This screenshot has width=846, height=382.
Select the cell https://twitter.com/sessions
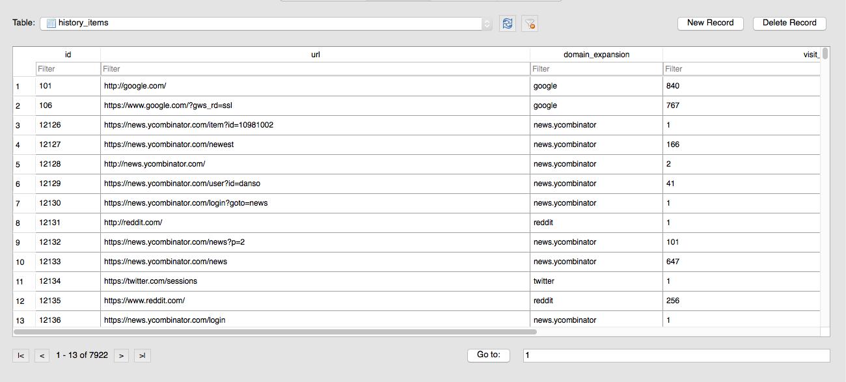pyautogui.click(x=316, y=281)
